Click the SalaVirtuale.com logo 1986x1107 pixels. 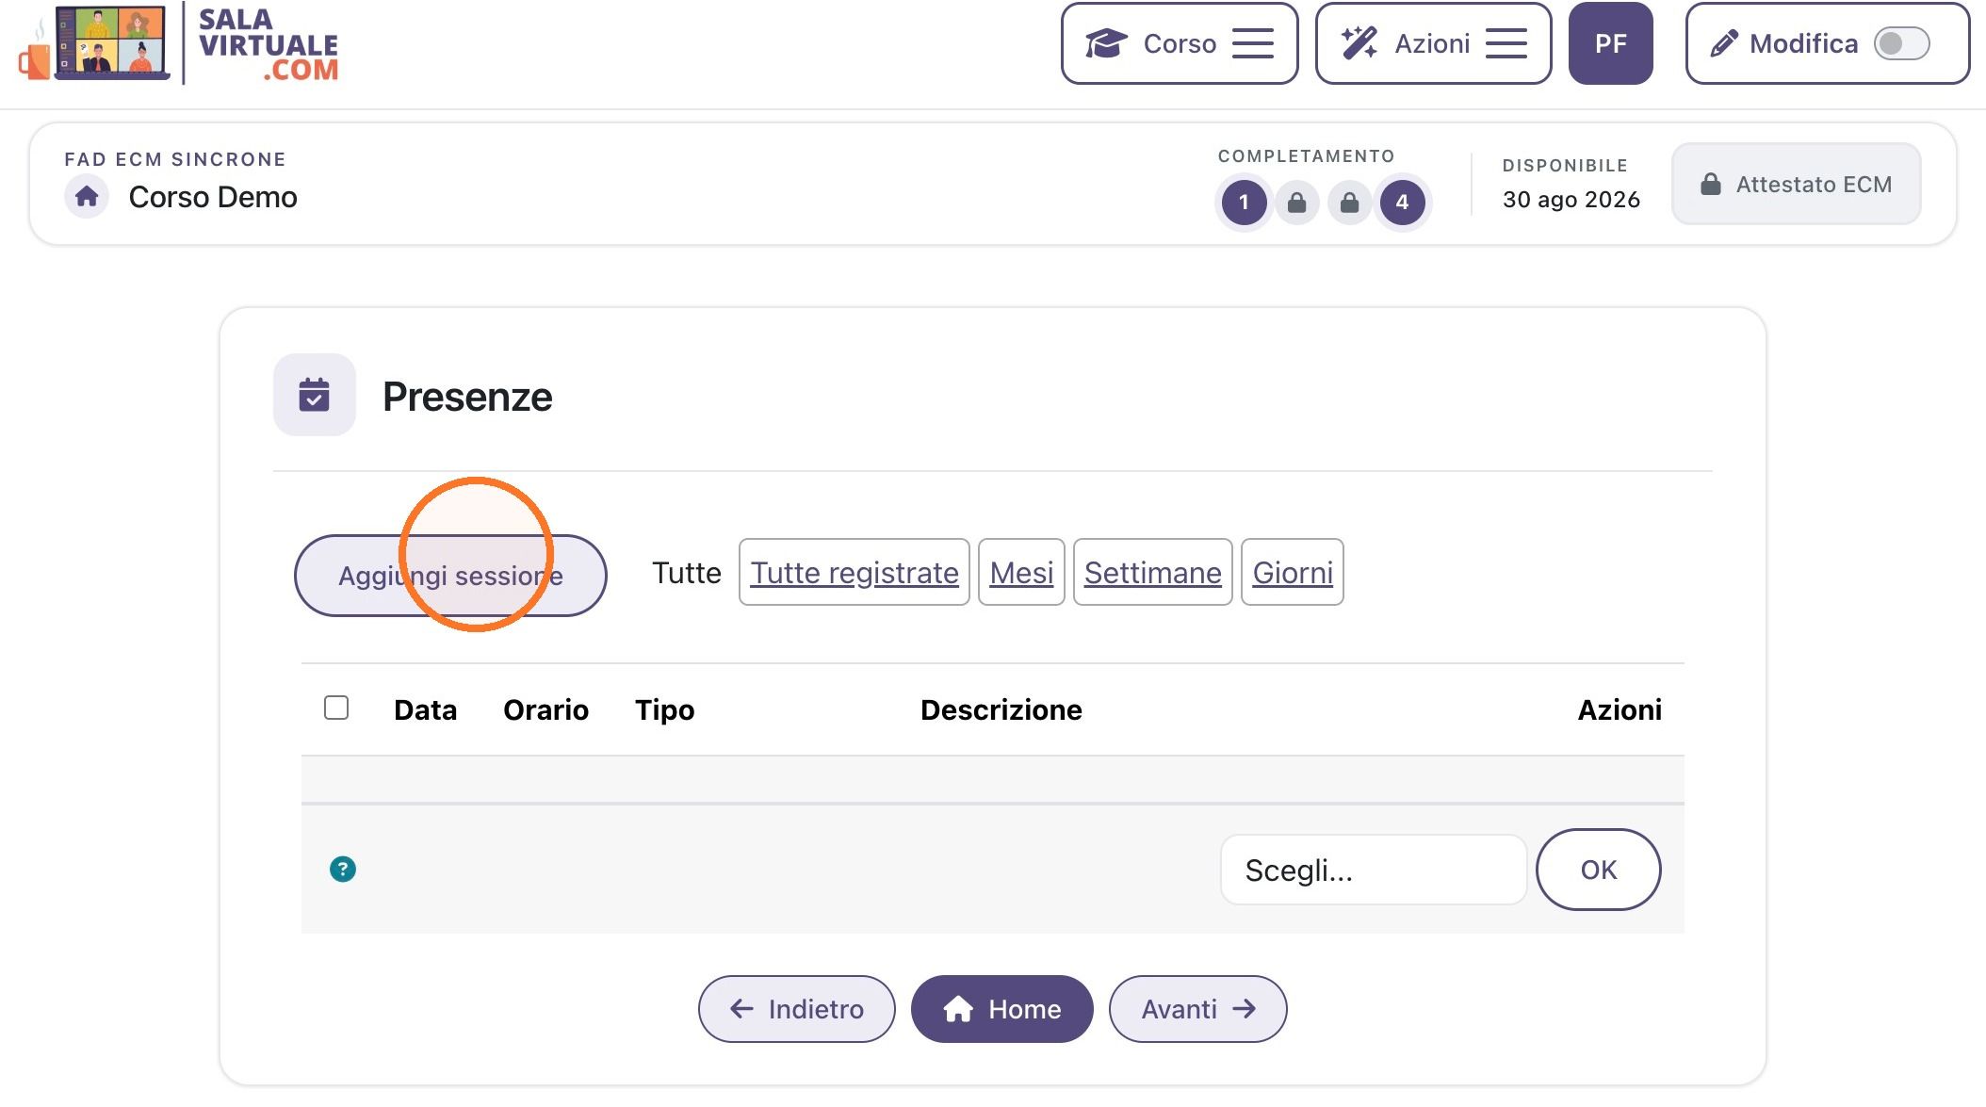178,43
